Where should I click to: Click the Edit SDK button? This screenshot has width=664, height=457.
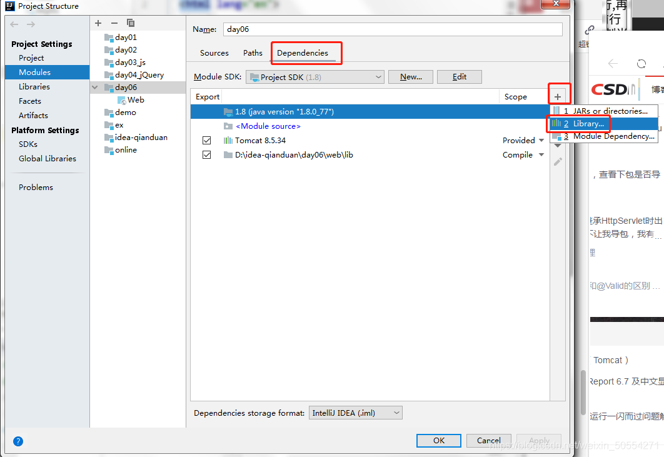(x=460, y=77)
